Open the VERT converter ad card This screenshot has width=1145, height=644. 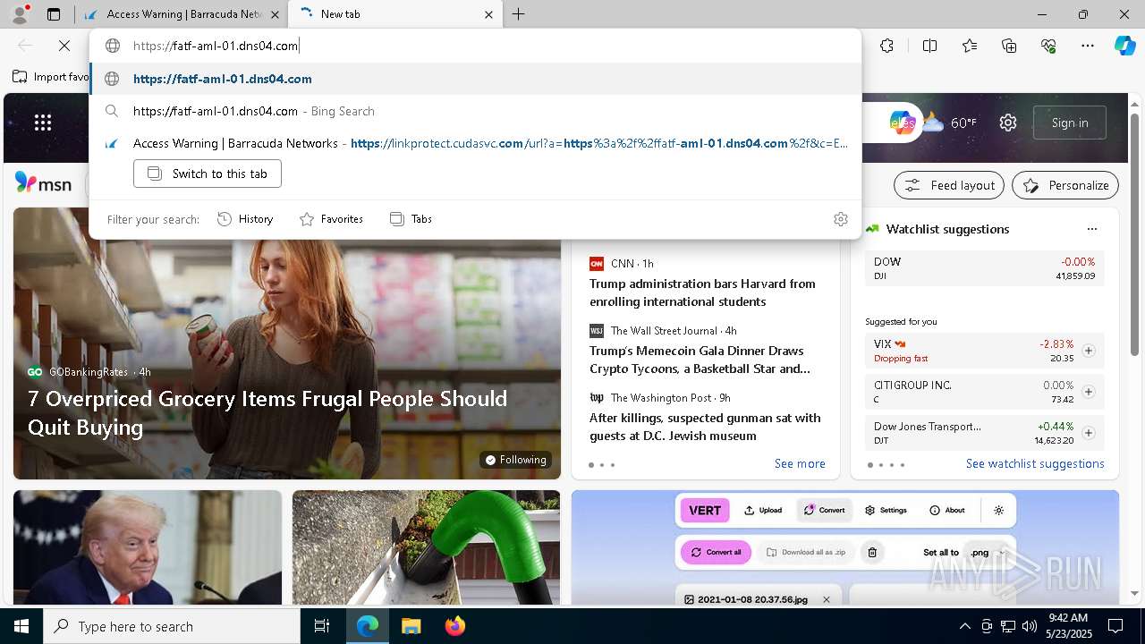pyautogui.click(x=845, y=547)
